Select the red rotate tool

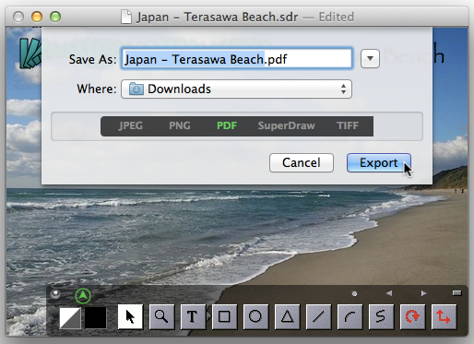click(413, 316)
